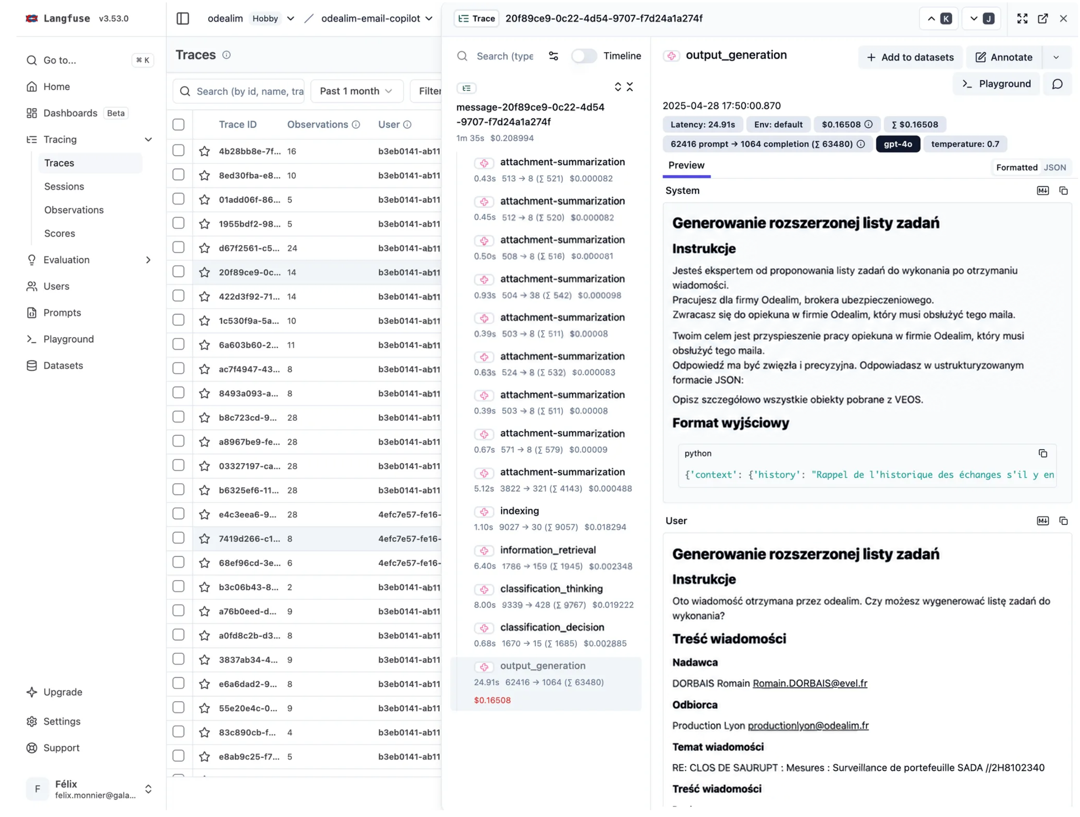Viewport: 1080px width, 817px height.
Task: Open trace in new tab icon
Action: [x=1042, y=19]
